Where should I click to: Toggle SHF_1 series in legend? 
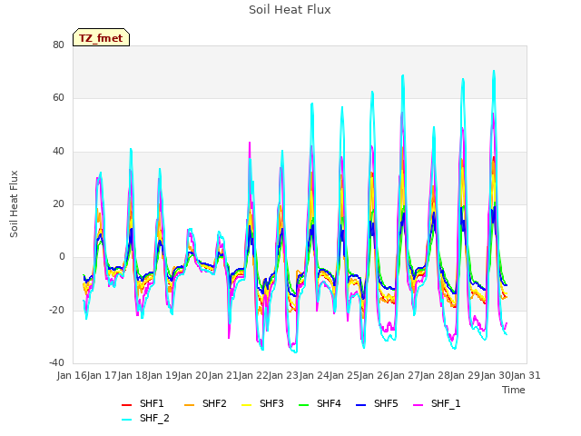click(437, 403)
